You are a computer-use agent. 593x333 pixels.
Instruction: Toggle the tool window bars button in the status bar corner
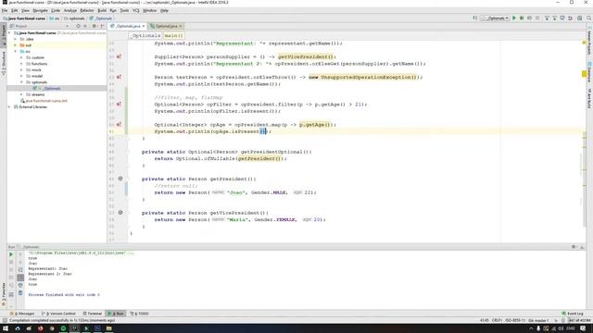[5, 321]
